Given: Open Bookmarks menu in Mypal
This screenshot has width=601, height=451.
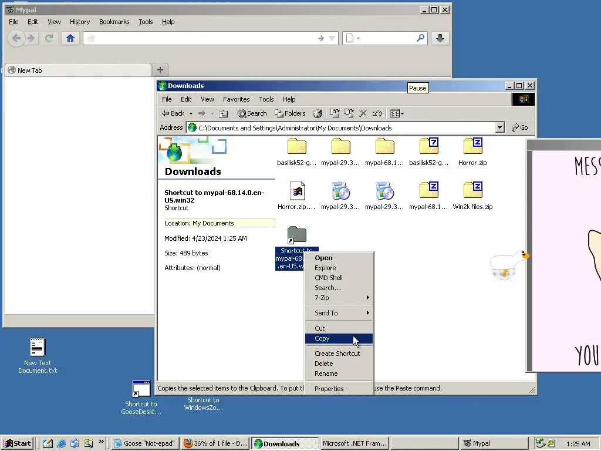Looking at the screenshot, I should click(114, 22).
